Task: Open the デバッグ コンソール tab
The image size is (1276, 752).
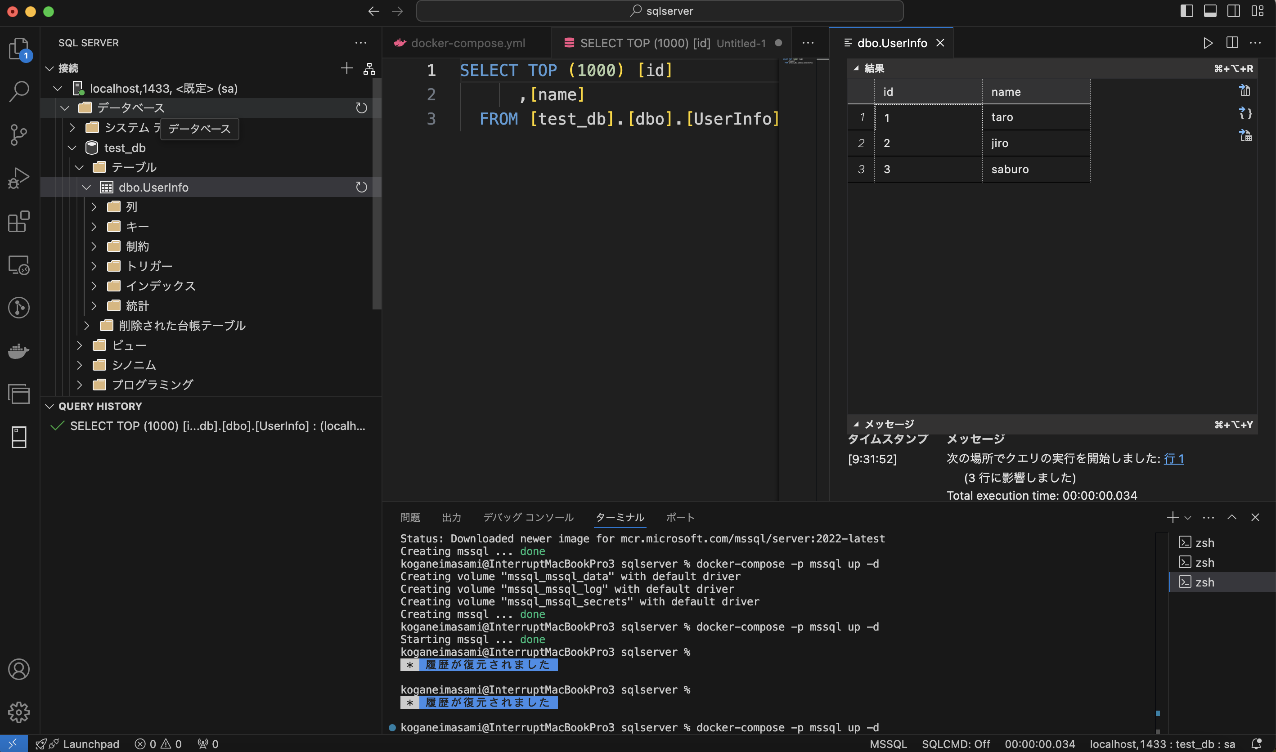Action: tap(528, 517)
